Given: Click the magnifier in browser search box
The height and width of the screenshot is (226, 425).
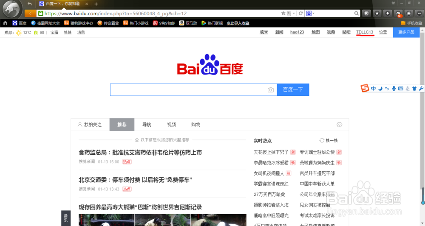Looking at the screenshot, I should [357, 13].
